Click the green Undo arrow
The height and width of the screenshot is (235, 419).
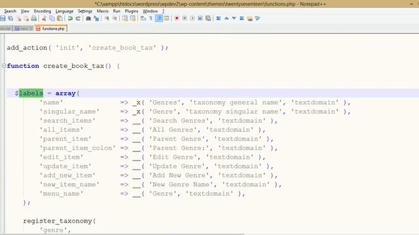(x=70, y=18)
